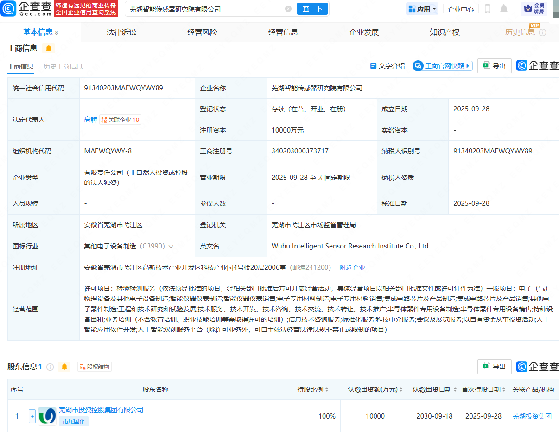559x432 pixels.
Task: Open the 附近企业 link
Action: click(x=352, y=267)
